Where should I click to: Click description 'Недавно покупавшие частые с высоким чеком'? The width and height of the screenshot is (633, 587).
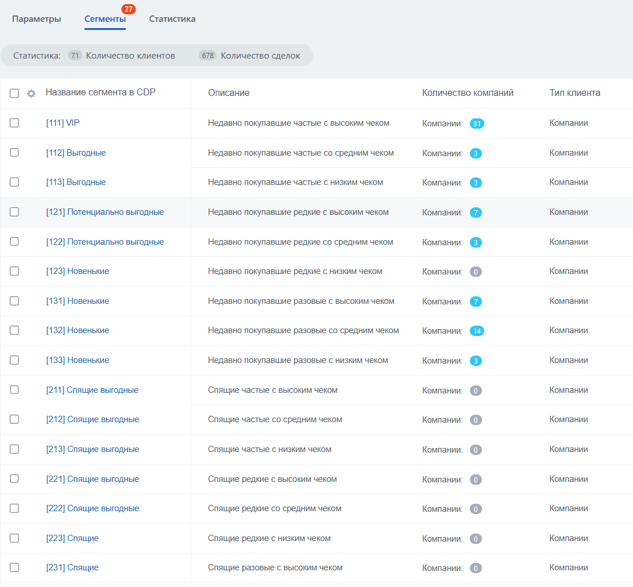[x=299, y=123]
